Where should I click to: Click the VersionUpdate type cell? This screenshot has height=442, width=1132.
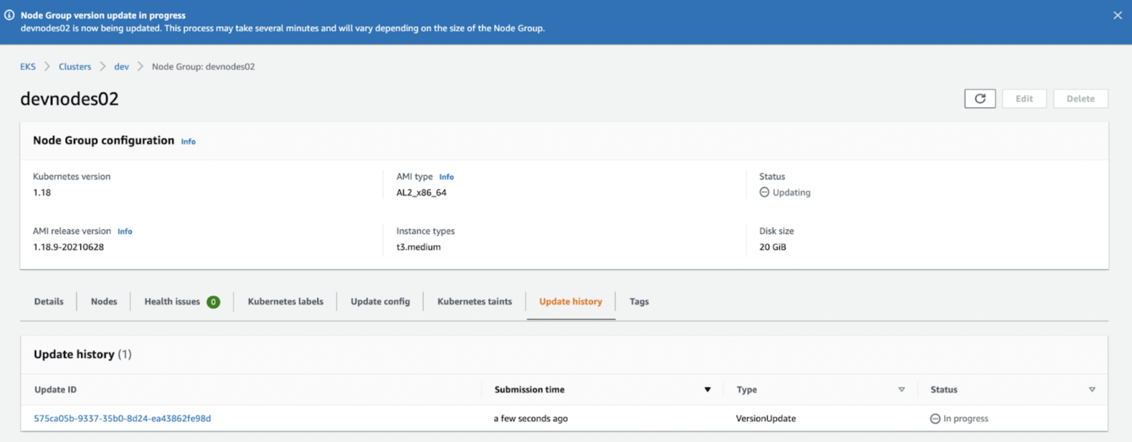(766, 418)
